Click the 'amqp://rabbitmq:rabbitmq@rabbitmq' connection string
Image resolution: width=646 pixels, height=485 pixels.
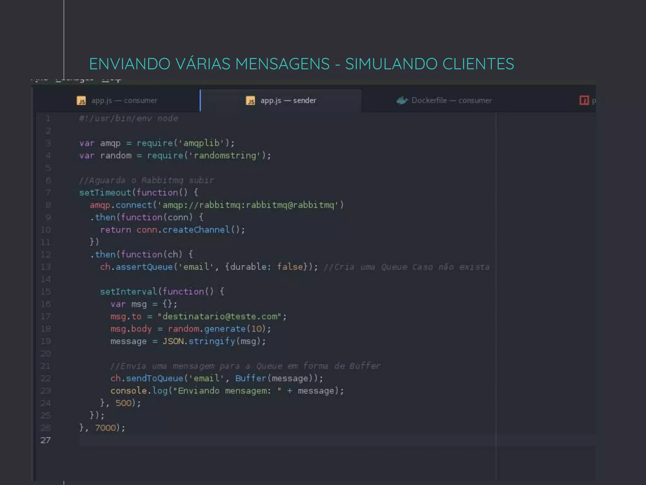point(248,205)
